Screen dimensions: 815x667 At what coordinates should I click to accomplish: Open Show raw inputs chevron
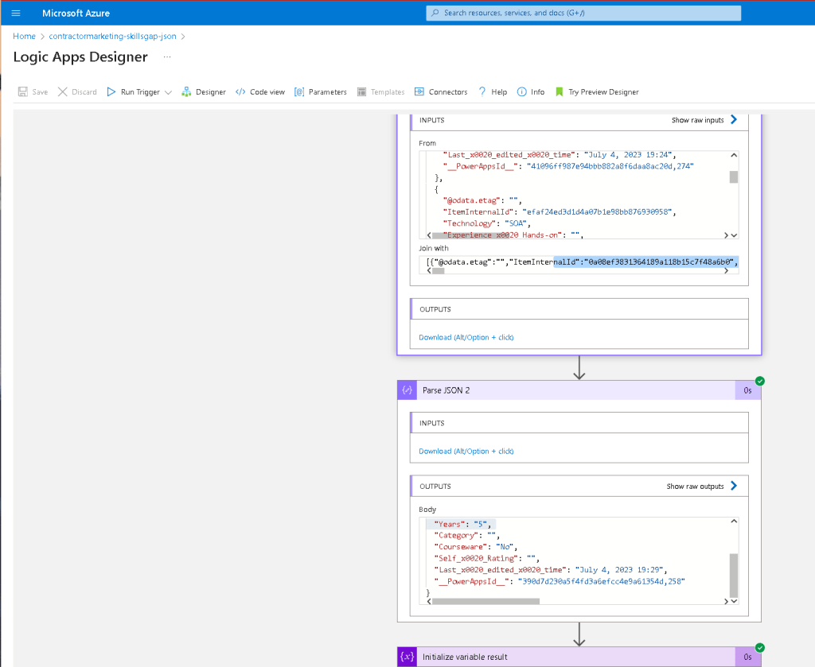(x=734, y=120)
